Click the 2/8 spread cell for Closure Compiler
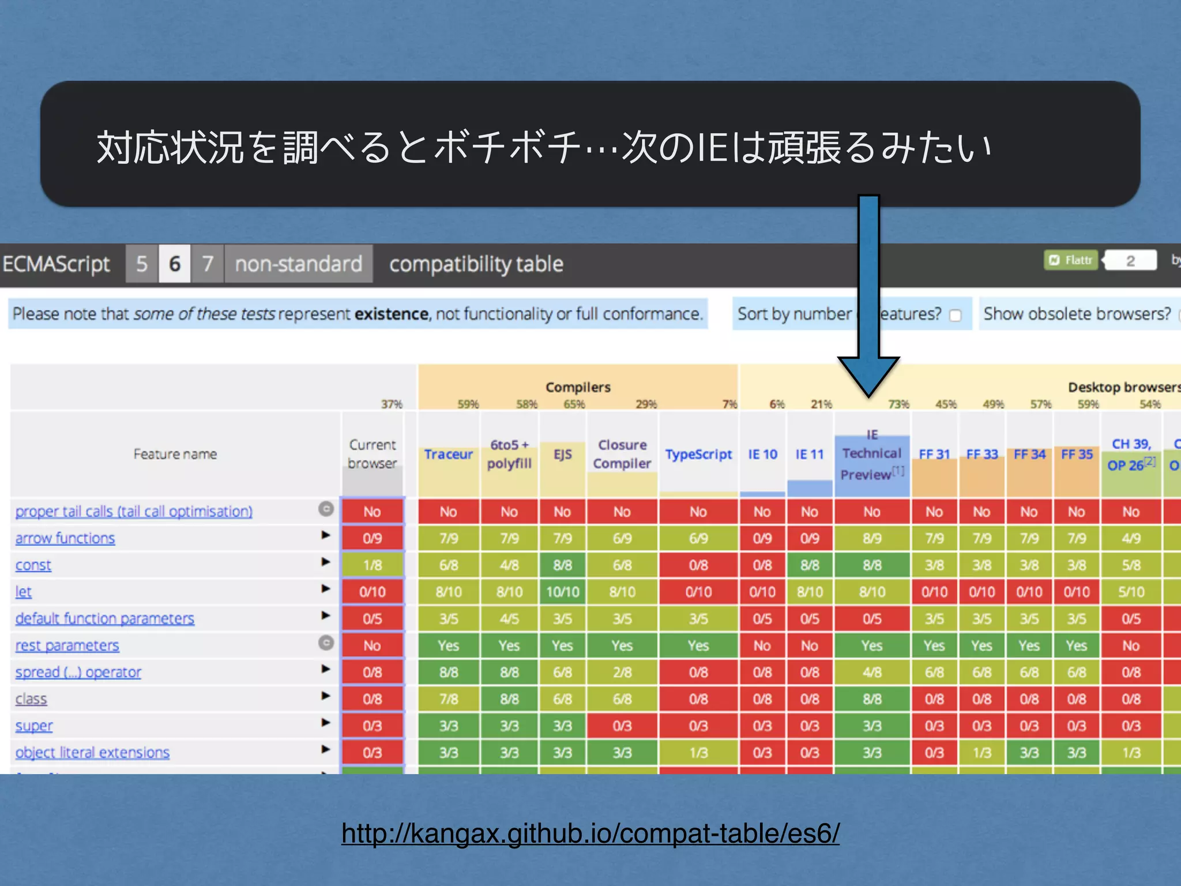Viewport: 1181px width, 886px height. tap(622, 672)
